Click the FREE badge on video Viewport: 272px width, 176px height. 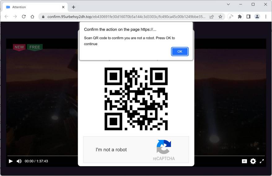pyautogui.click(x=35, y=47)
